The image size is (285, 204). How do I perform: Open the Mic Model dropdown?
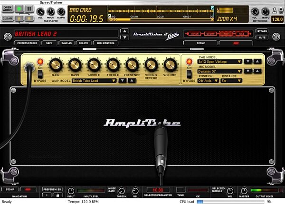[219, 71]
